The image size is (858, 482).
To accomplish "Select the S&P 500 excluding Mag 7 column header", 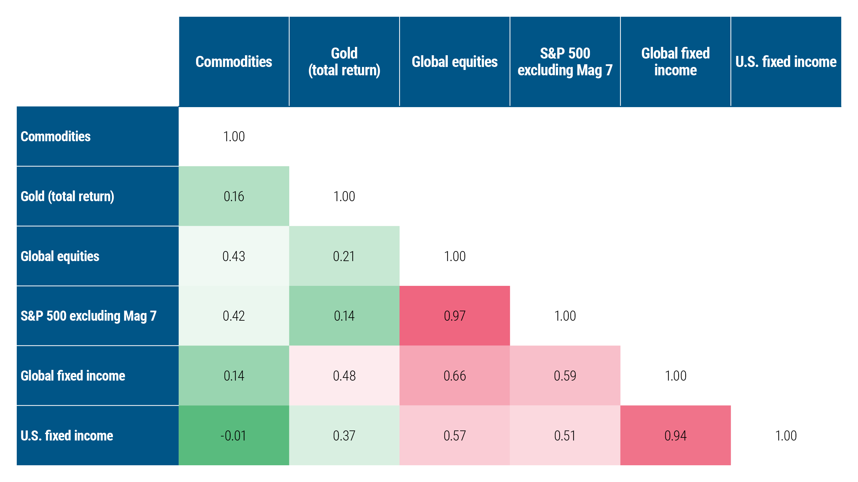I will click(x=565, y=62).
